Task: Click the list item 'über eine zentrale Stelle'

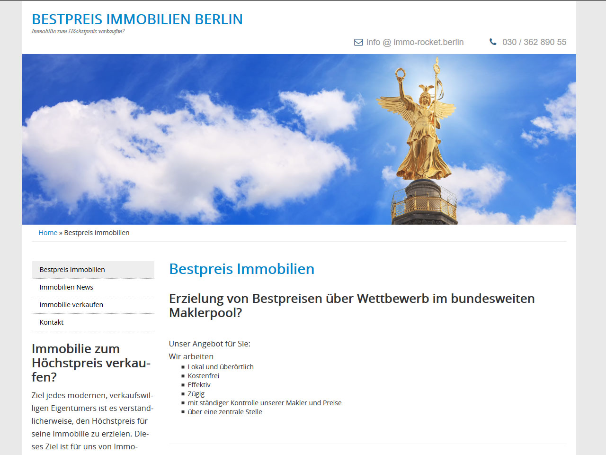Action: coord(225,412)
